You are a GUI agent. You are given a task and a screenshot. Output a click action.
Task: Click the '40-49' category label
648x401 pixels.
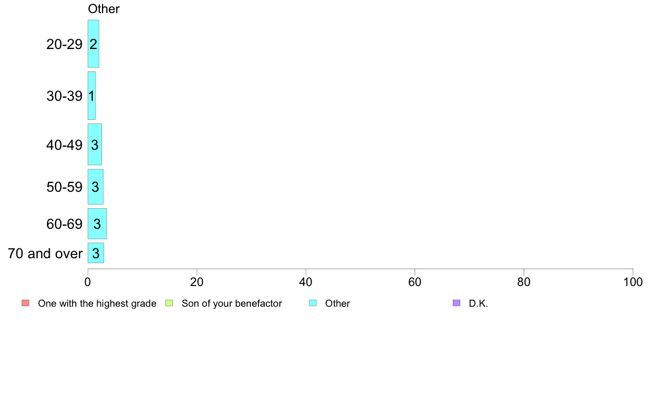point(64,145)
